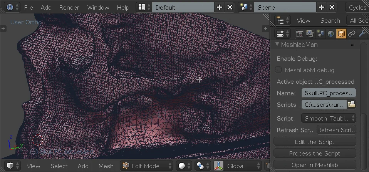Switch to Render properties camera tab
This screenshot has height=172, width=369.
point(300,34)
